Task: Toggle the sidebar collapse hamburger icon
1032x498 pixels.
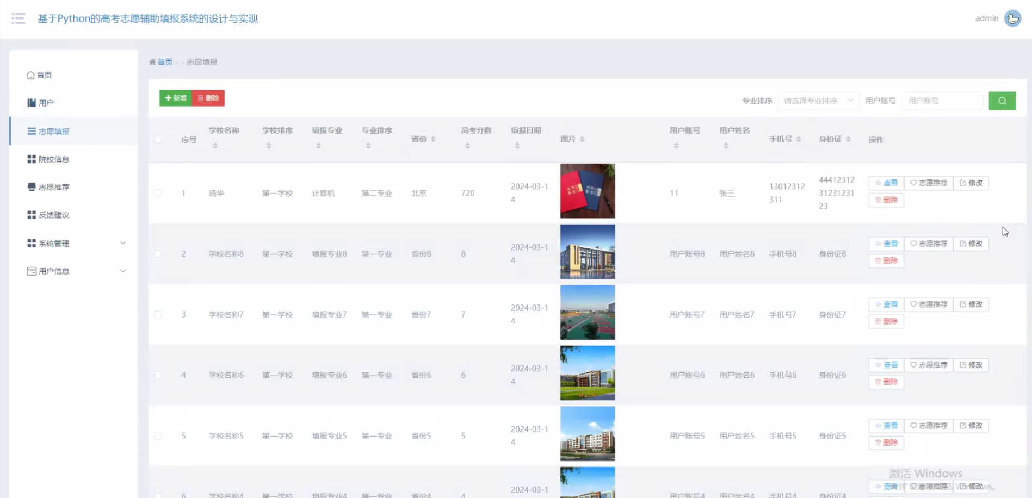Action: [x=18, y=18]
